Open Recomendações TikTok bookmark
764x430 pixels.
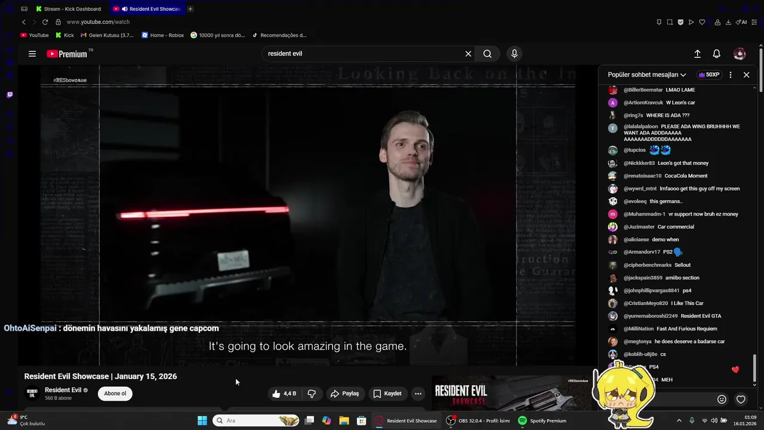(x=279, y=35)
